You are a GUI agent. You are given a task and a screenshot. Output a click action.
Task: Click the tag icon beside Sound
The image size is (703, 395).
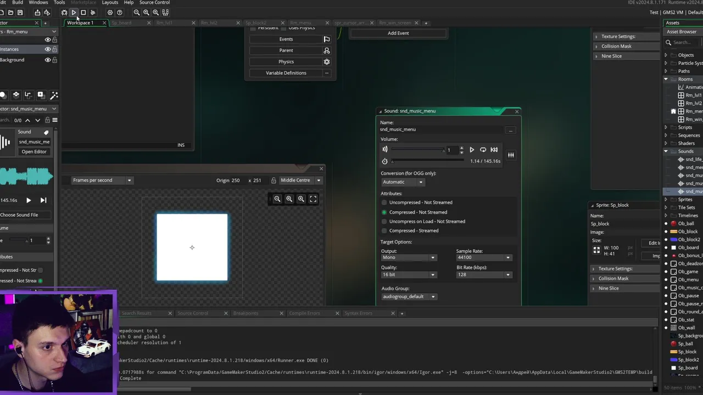tap(46, 132)
